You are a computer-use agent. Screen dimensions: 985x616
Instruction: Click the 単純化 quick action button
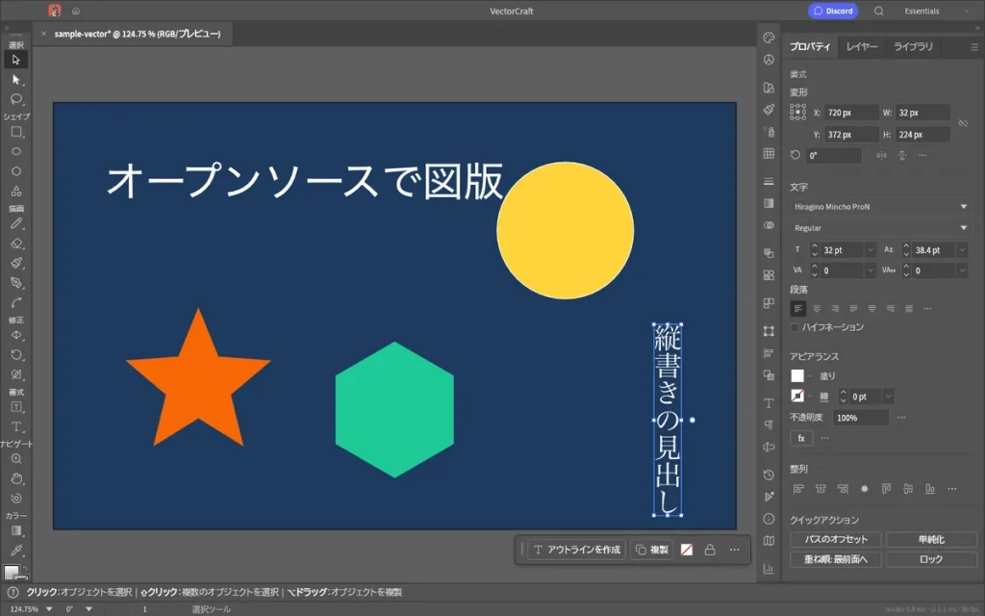coord(931,539)
